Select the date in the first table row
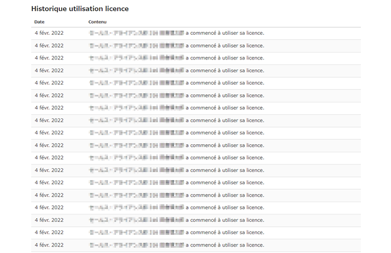 [49, 33]
